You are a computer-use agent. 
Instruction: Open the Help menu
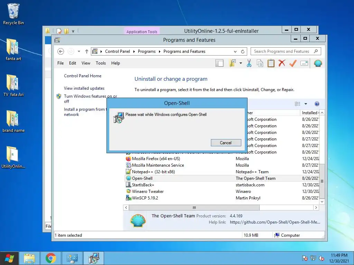click(115, 63)
